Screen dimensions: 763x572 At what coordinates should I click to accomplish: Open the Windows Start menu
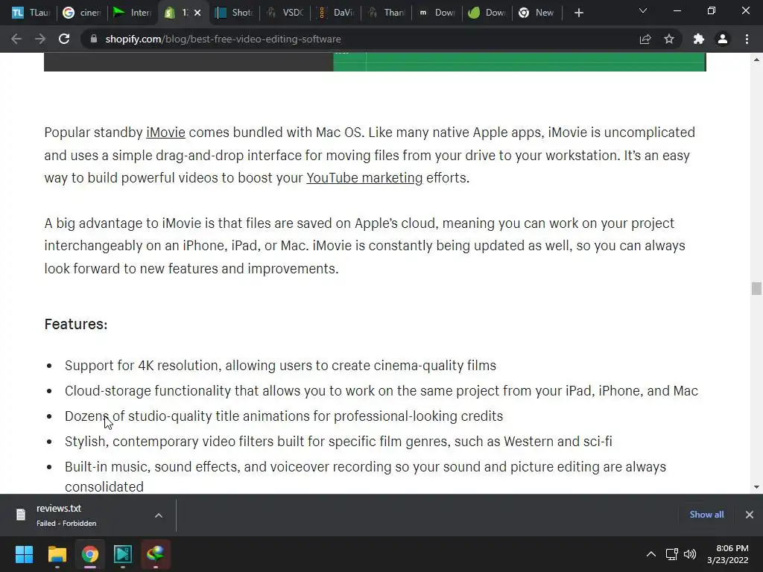[x=24, y=554]
